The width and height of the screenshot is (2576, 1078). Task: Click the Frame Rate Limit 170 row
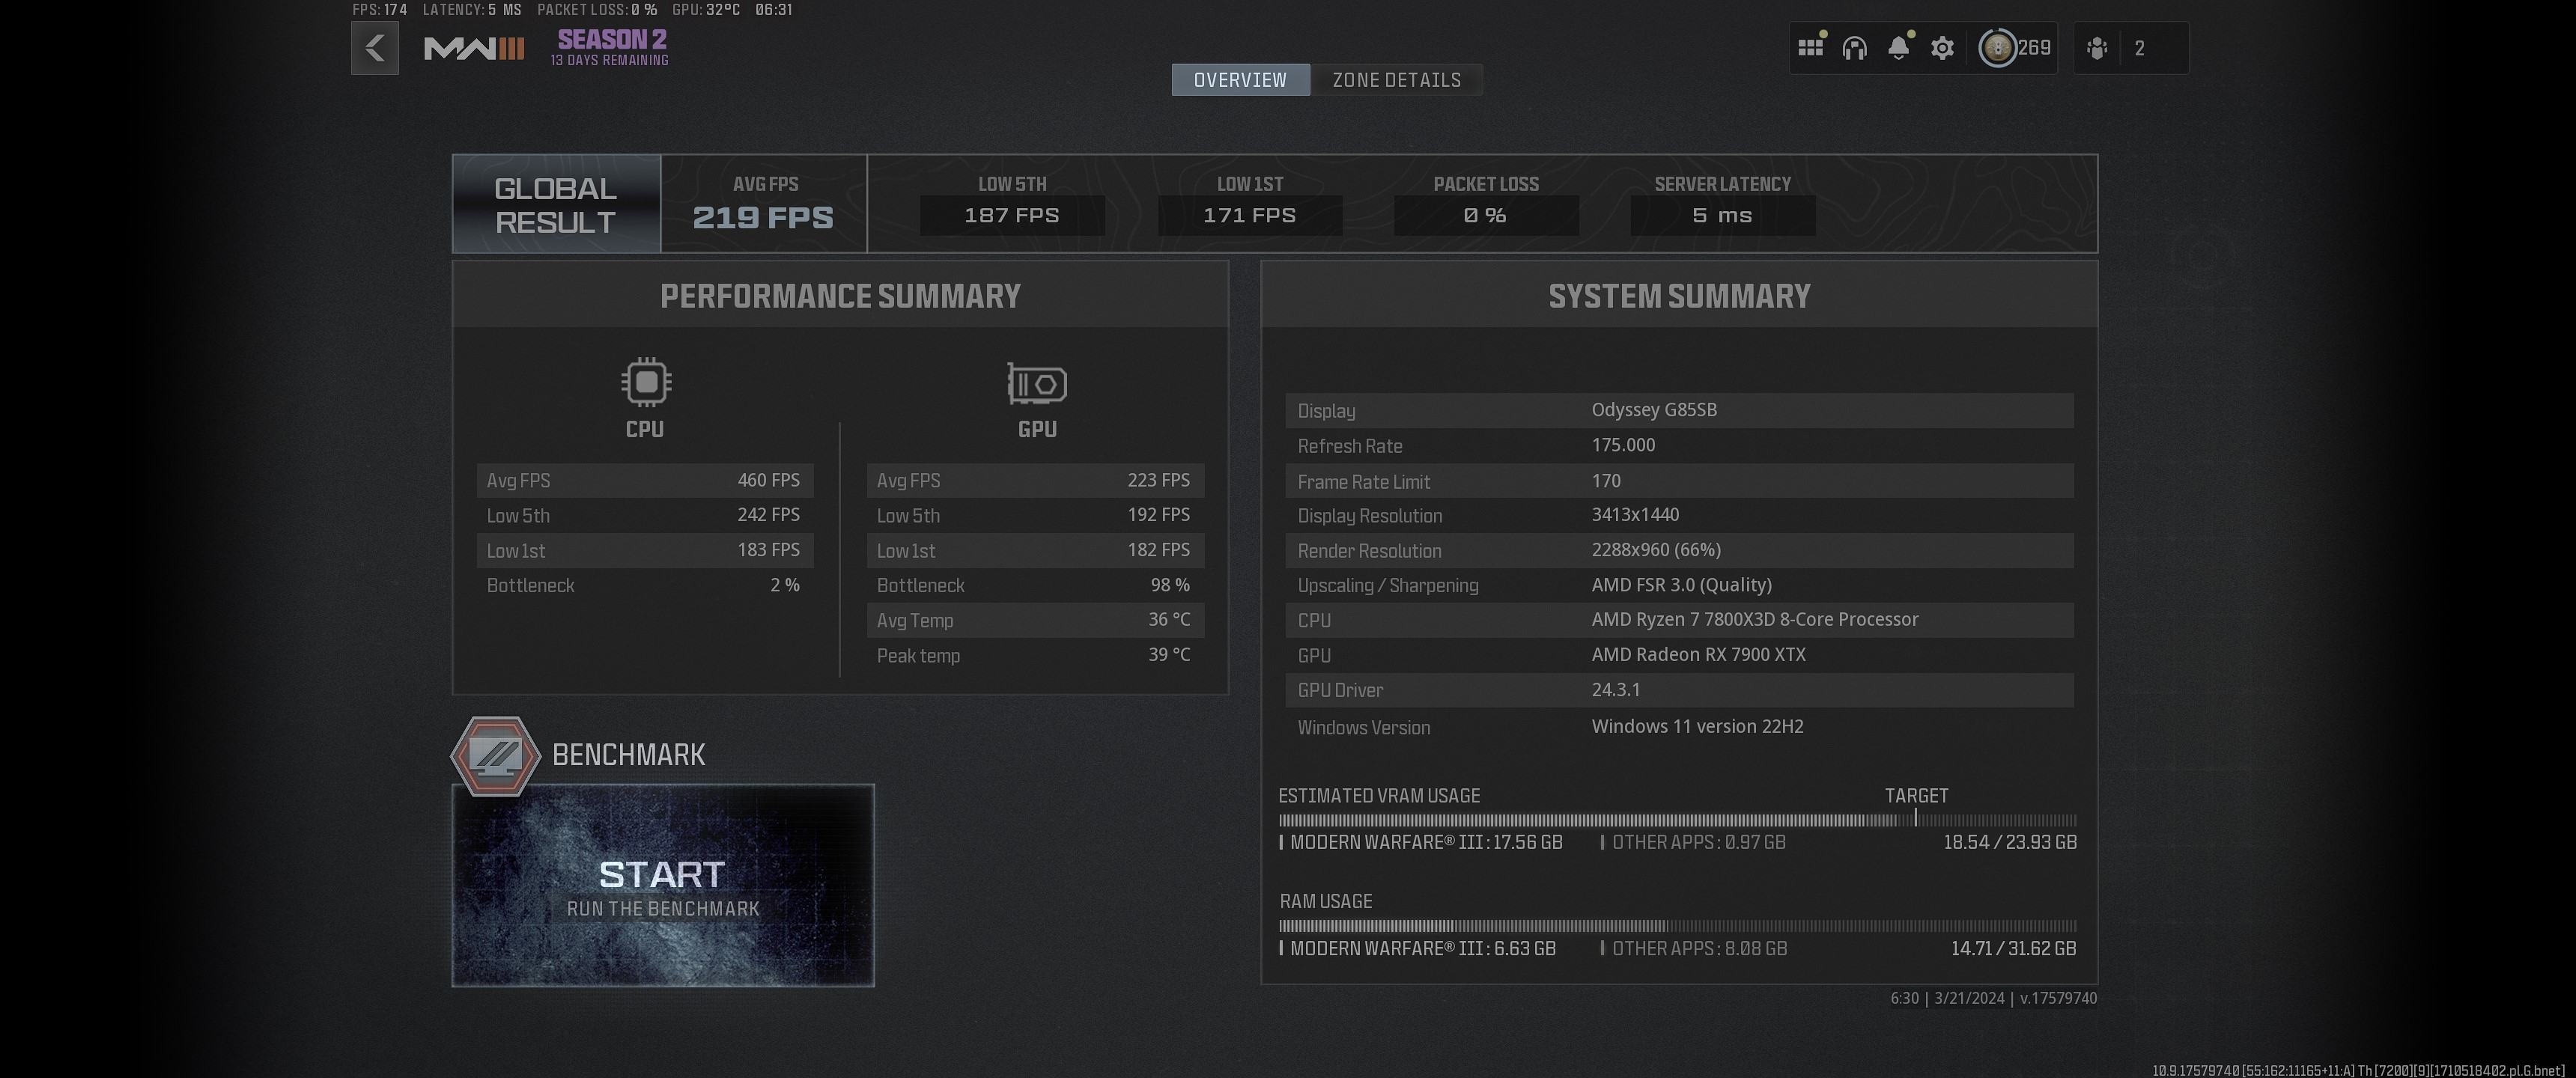[x=1679, y=481]
